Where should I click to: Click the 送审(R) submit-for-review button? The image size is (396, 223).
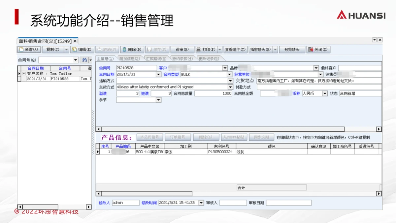click(182, 50)
